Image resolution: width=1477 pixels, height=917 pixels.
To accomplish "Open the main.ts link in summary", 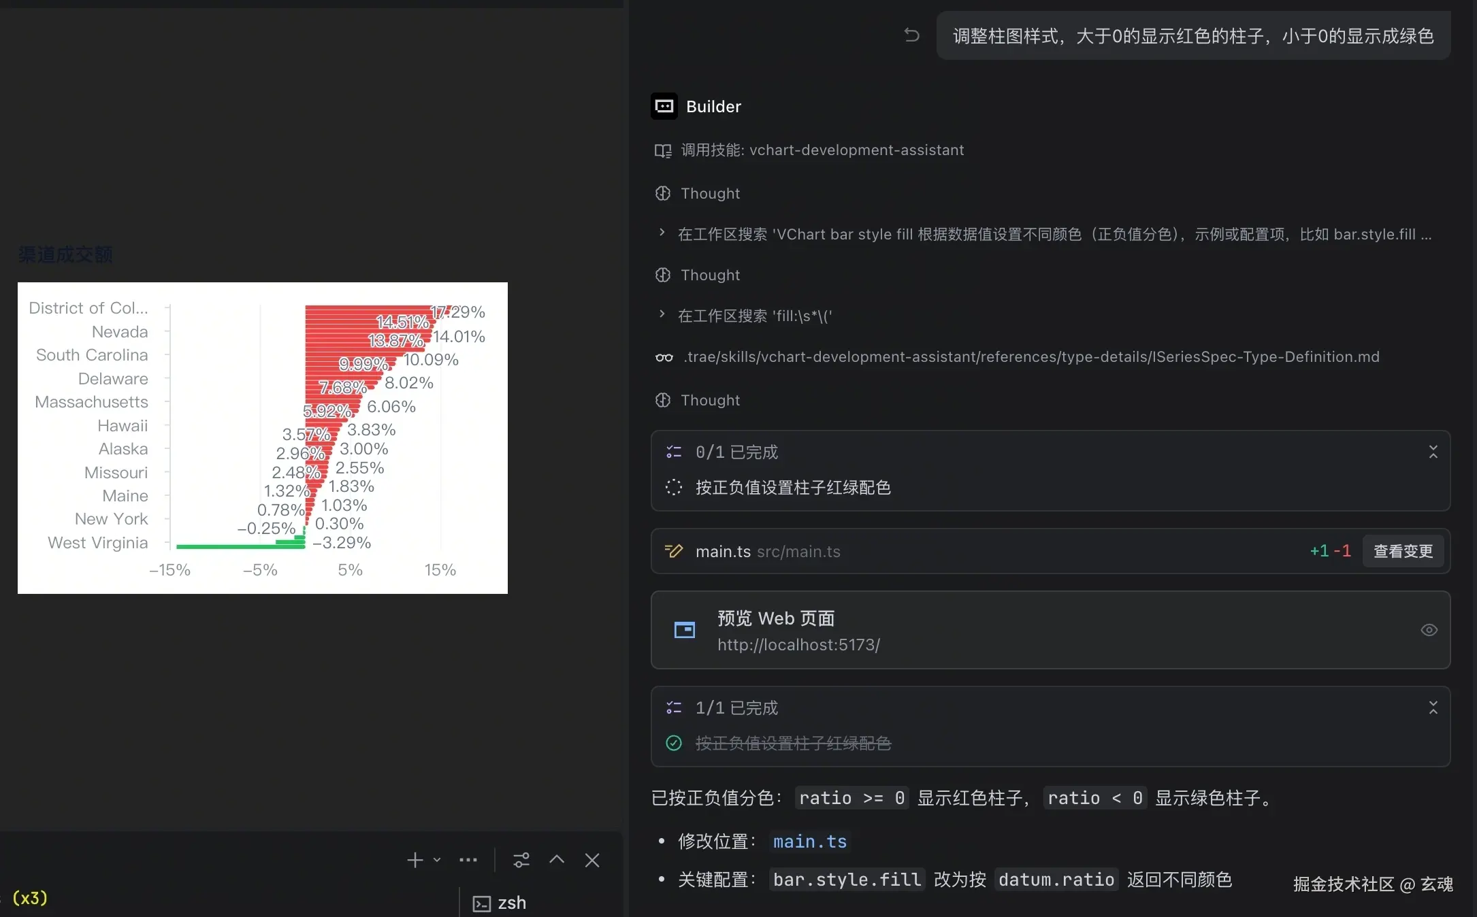I will pyautogui.click(x=809, y=841).
